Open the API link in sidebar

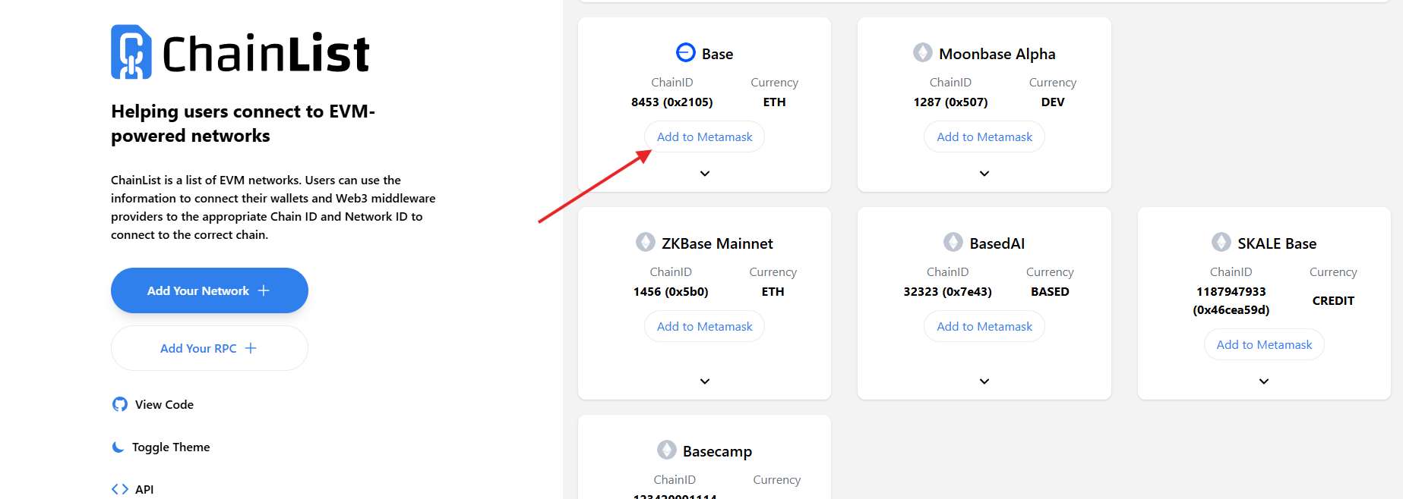tap(144, 489)
